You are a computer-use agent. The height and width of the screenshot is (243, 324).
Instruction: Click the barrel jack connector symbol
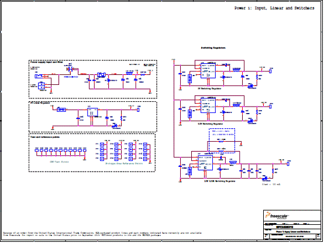39,76
